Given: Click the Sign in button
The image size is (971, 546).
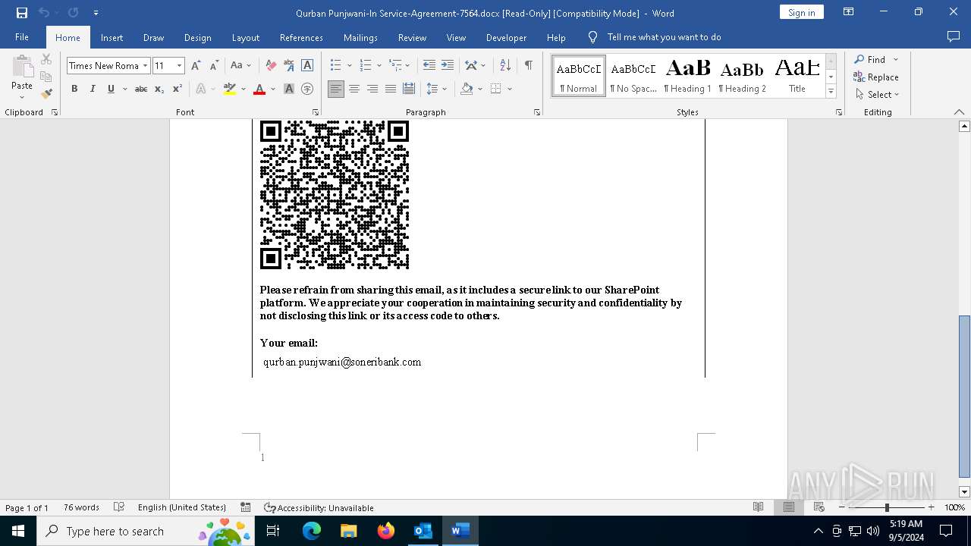Looking at the screenshot, I should click(801, 12).
